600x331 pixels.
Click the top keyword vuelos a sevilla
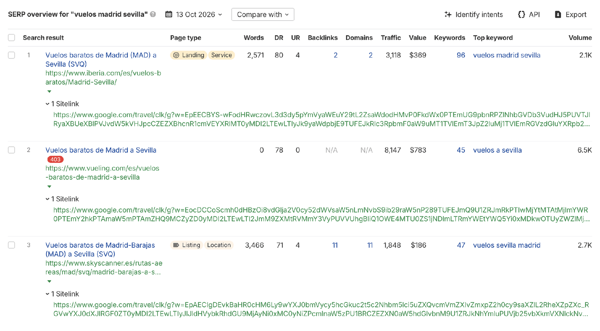coord(497,150)
